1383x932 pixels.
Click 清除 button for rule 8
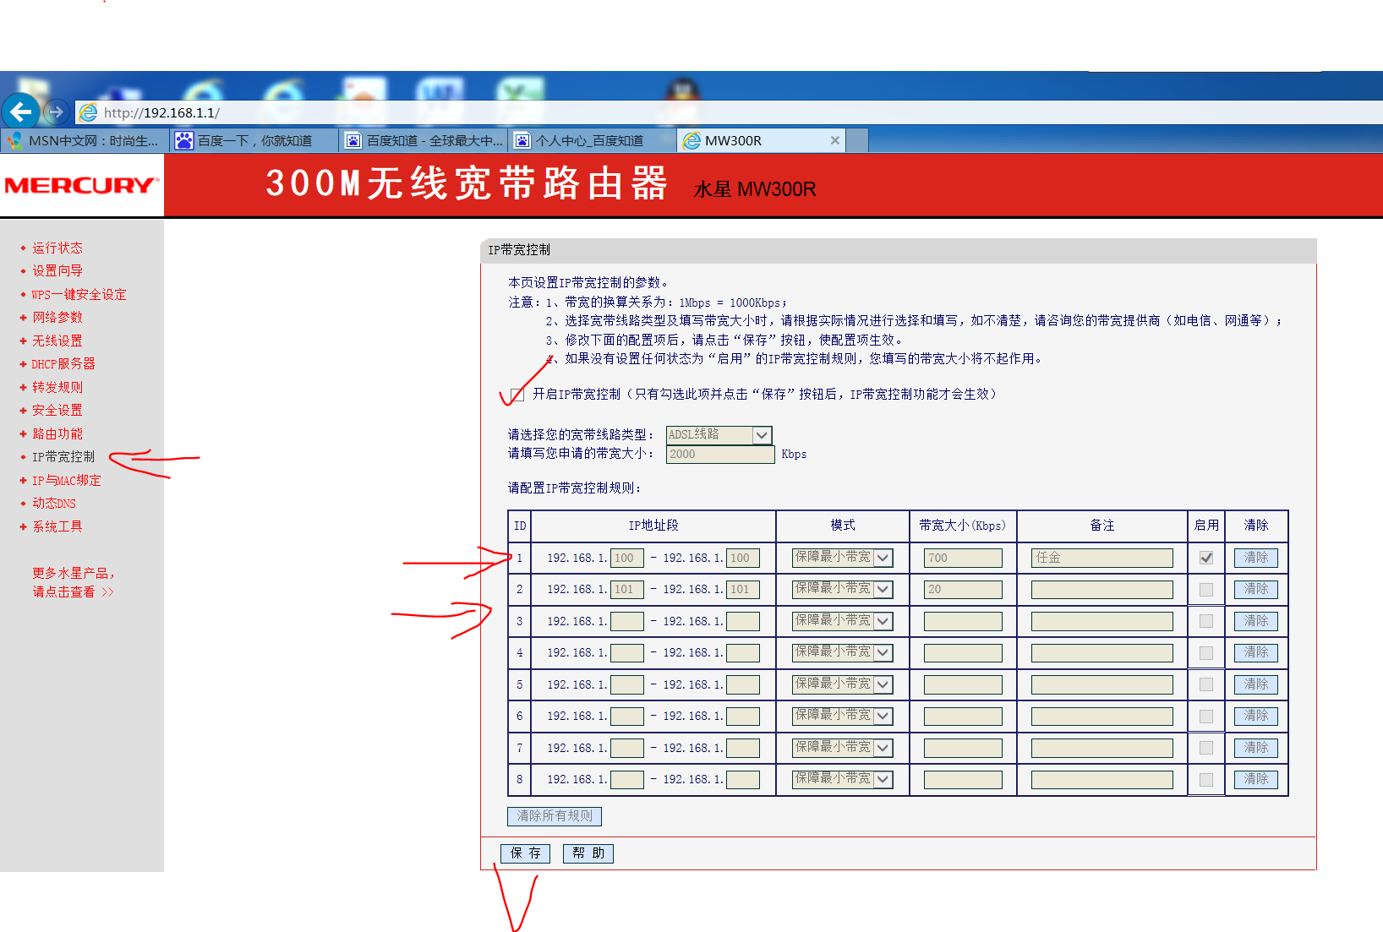coord(1255,779)
